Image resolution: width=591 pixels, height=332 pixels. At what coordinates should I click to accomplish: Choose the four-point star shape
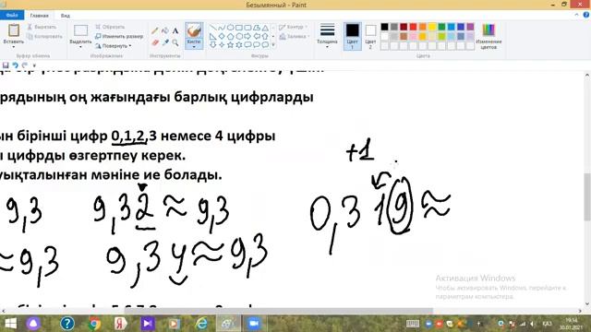click(222, 45)
